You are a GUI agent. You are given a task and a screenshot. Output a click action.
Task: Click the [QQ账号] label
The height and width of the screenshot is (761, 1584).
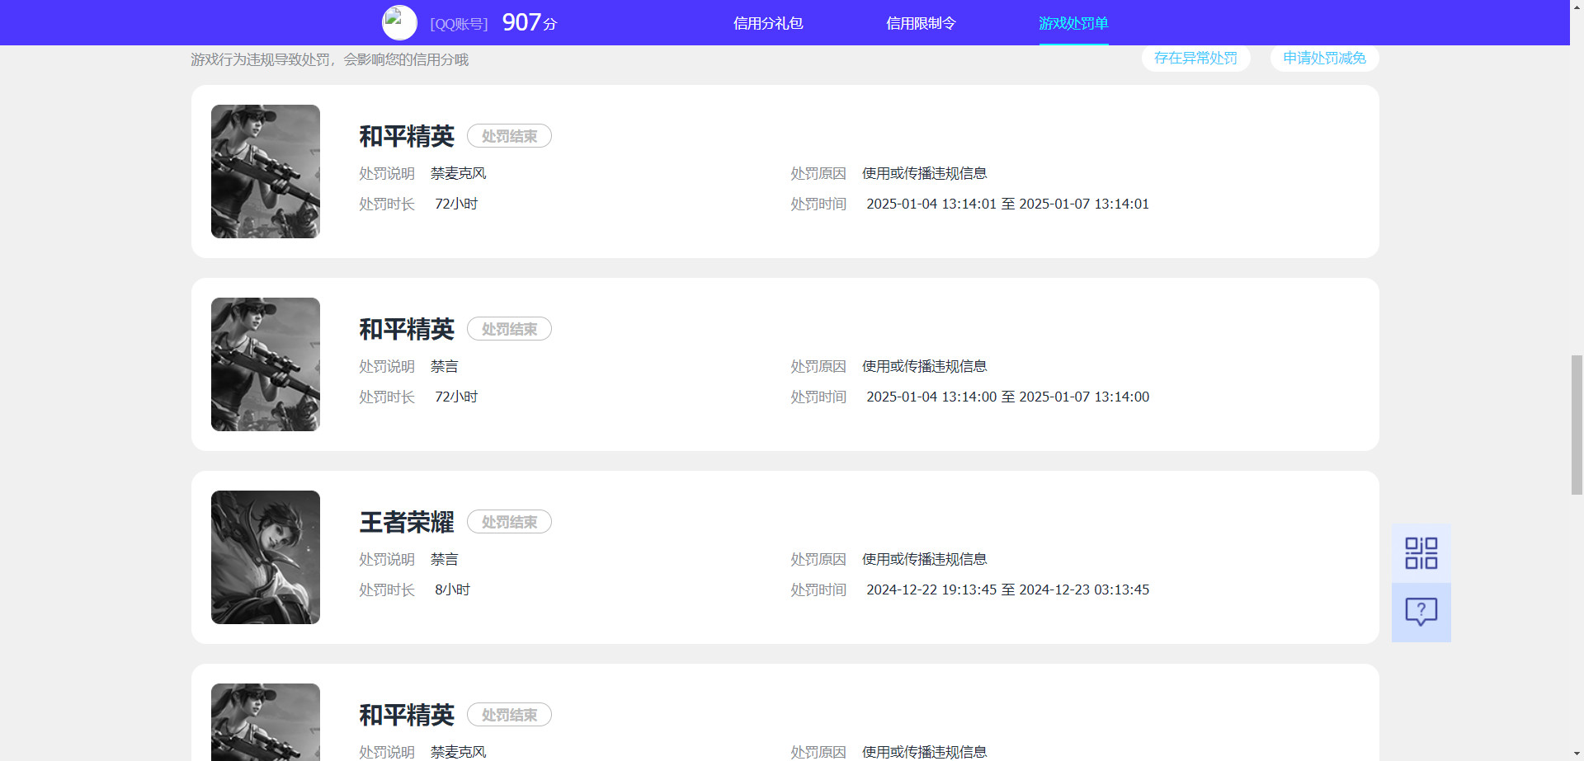click(459, 24)
